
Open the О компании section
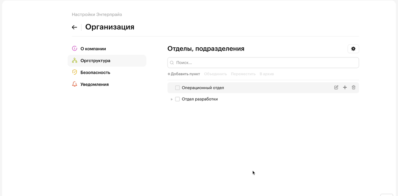click(x=107, y=49)
